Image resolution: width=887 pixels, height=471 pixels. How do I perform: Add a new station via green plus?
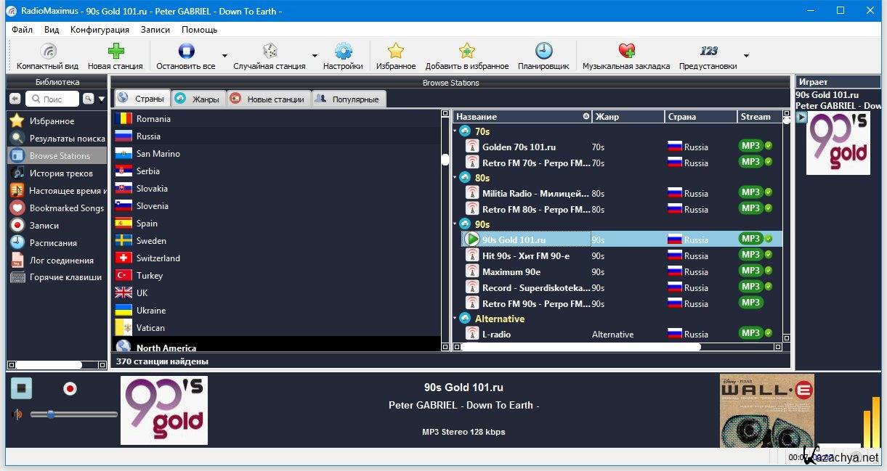pyautogui.click(x=115, y=52)
